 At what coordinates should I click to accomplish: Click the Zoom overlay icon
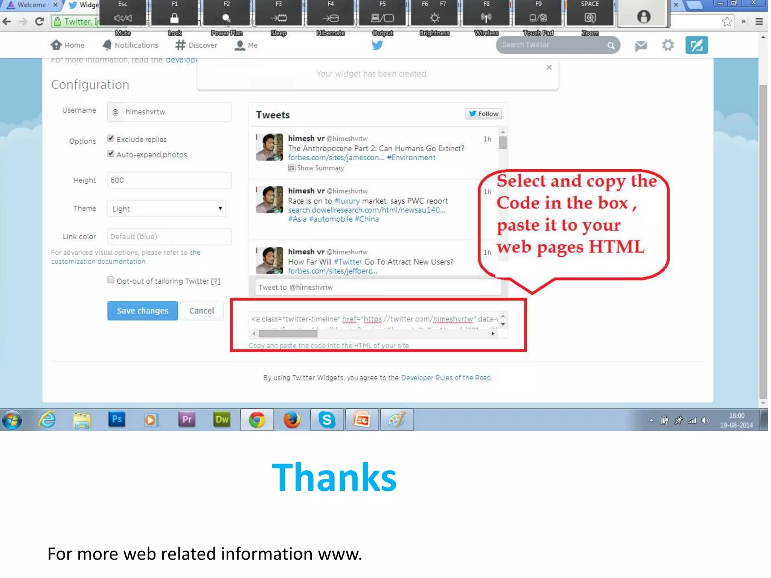click(590, 18)
